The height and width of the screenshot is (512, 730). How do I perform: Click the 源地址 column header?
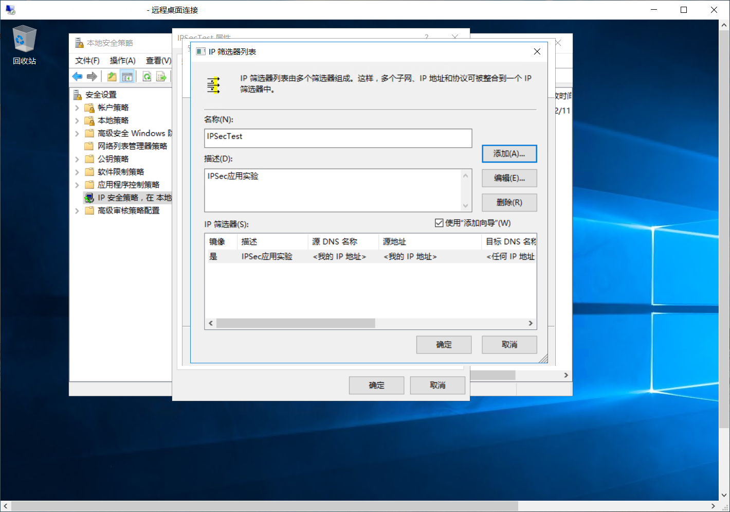point(430,241)
